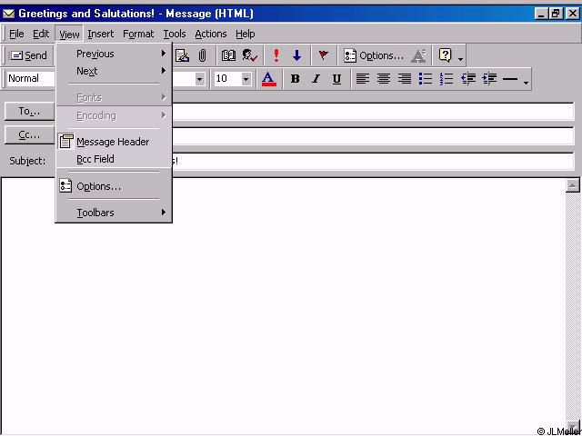The image size is (582, 436).
Task: Click the Align Right icon
Action: click(x=405, y=79)
